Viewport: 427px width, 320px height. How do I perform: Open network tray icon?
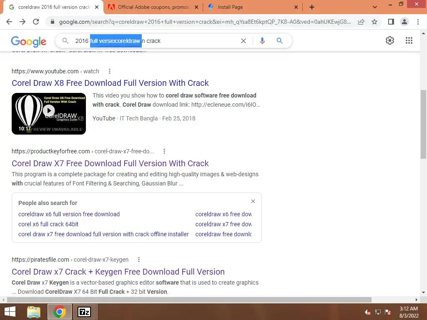[x=378, y=312]
